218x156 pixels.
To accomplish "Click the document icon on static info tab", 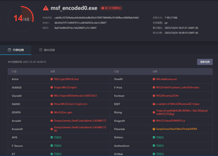I will [41, 50].
